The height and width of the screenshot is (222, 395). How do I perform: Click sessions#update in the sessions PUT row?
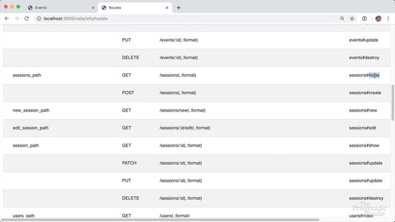(x=365, y=181)
